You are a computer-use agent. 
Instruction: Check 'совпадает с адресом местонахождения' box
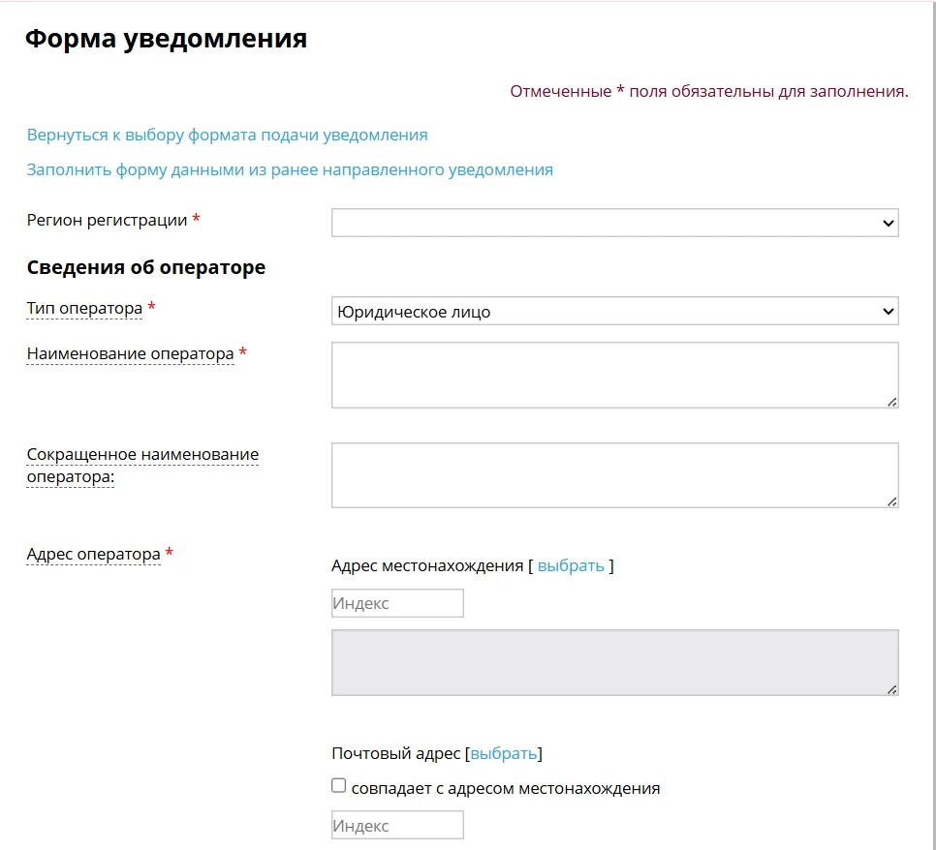tap(338, 785)
